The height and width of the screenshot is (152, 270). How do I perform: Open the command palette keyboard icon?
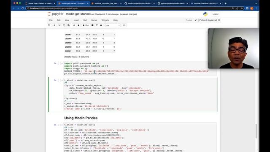(x=124, y=25)
